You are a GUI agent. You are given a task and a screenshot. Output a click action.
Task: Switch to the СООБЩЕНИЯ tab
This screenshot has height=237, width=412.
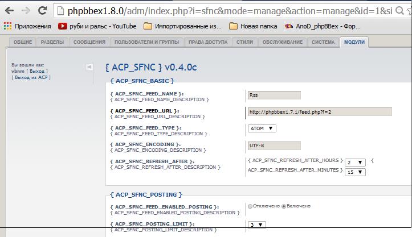[x=89, y=42]
